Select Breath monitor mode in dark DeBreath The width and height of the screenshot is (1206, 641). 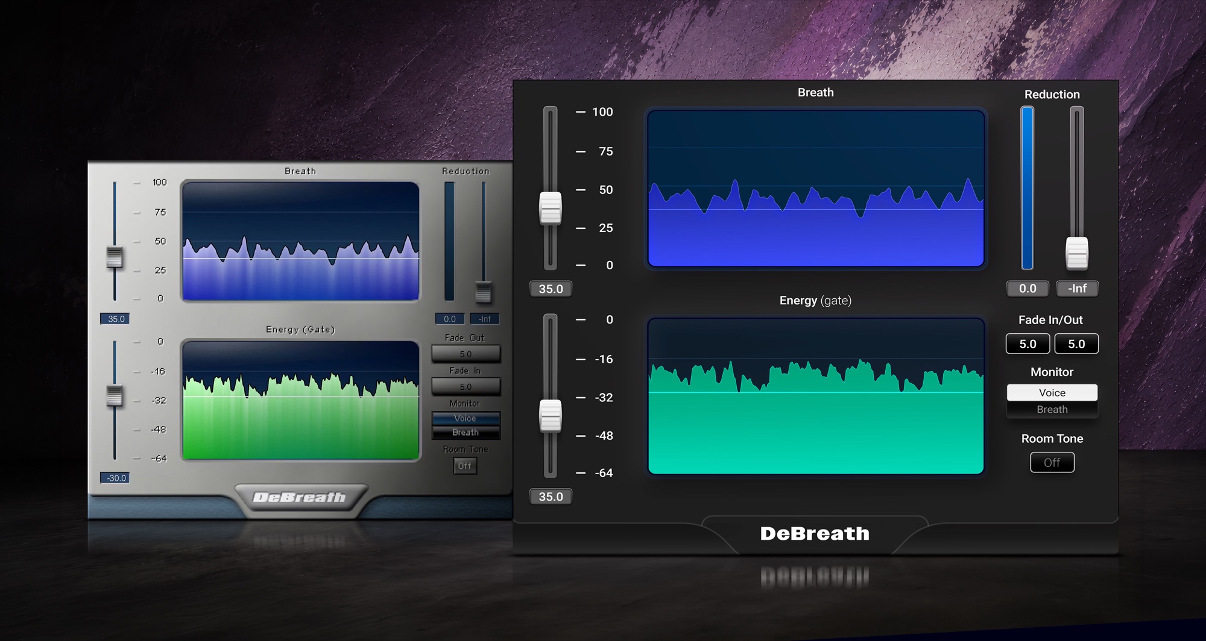[x=1052, y=409]
